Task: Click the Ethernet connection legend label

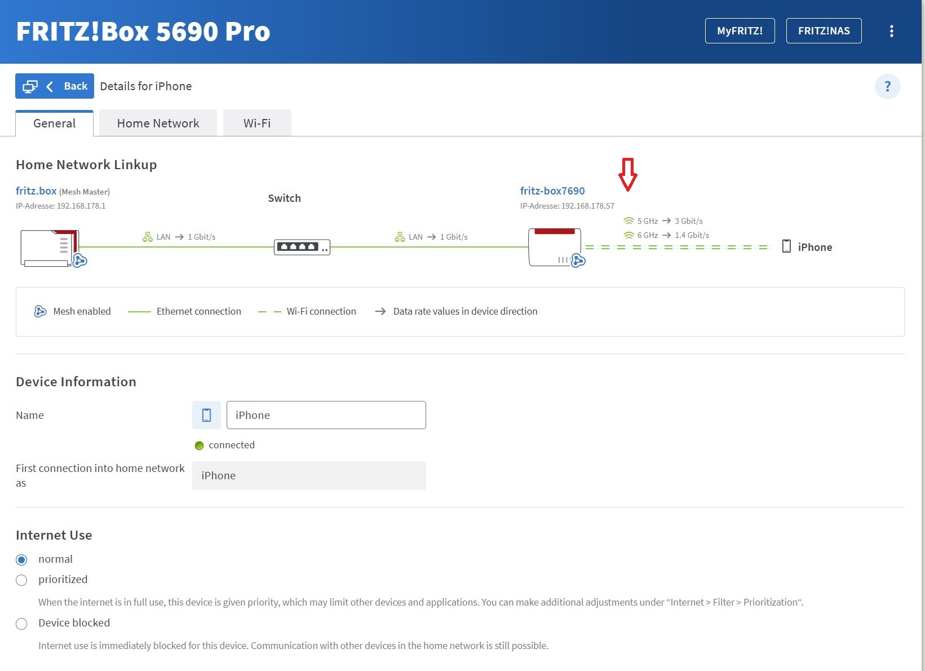Action: 198,311
